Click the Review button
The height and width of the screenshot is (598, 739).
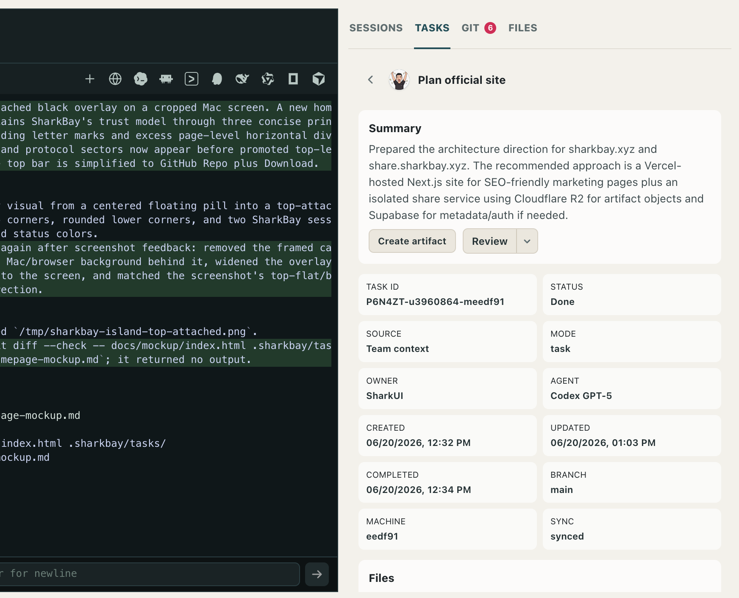click(x=490, y=241)
